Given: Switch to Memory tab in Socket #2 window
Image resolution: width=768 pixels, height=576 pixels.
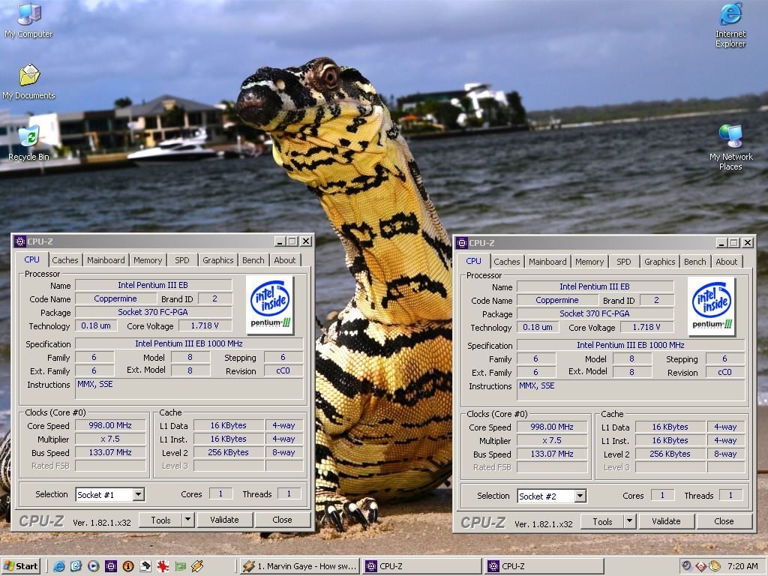Looking at the screenshot, I should tap(589, 262).
